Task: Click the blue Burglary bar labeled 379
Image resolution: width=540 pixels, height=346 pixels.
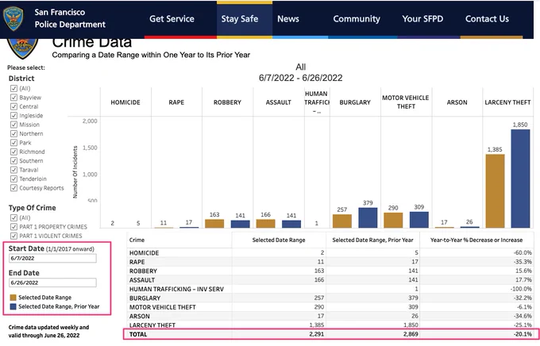Action: (368, 217)
